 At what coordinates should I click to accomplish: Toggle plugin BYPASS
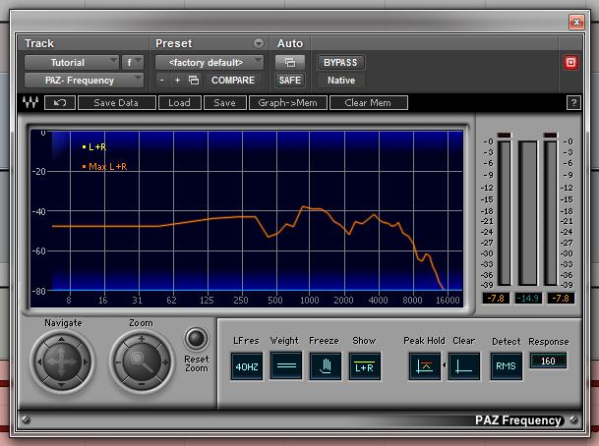339,62
